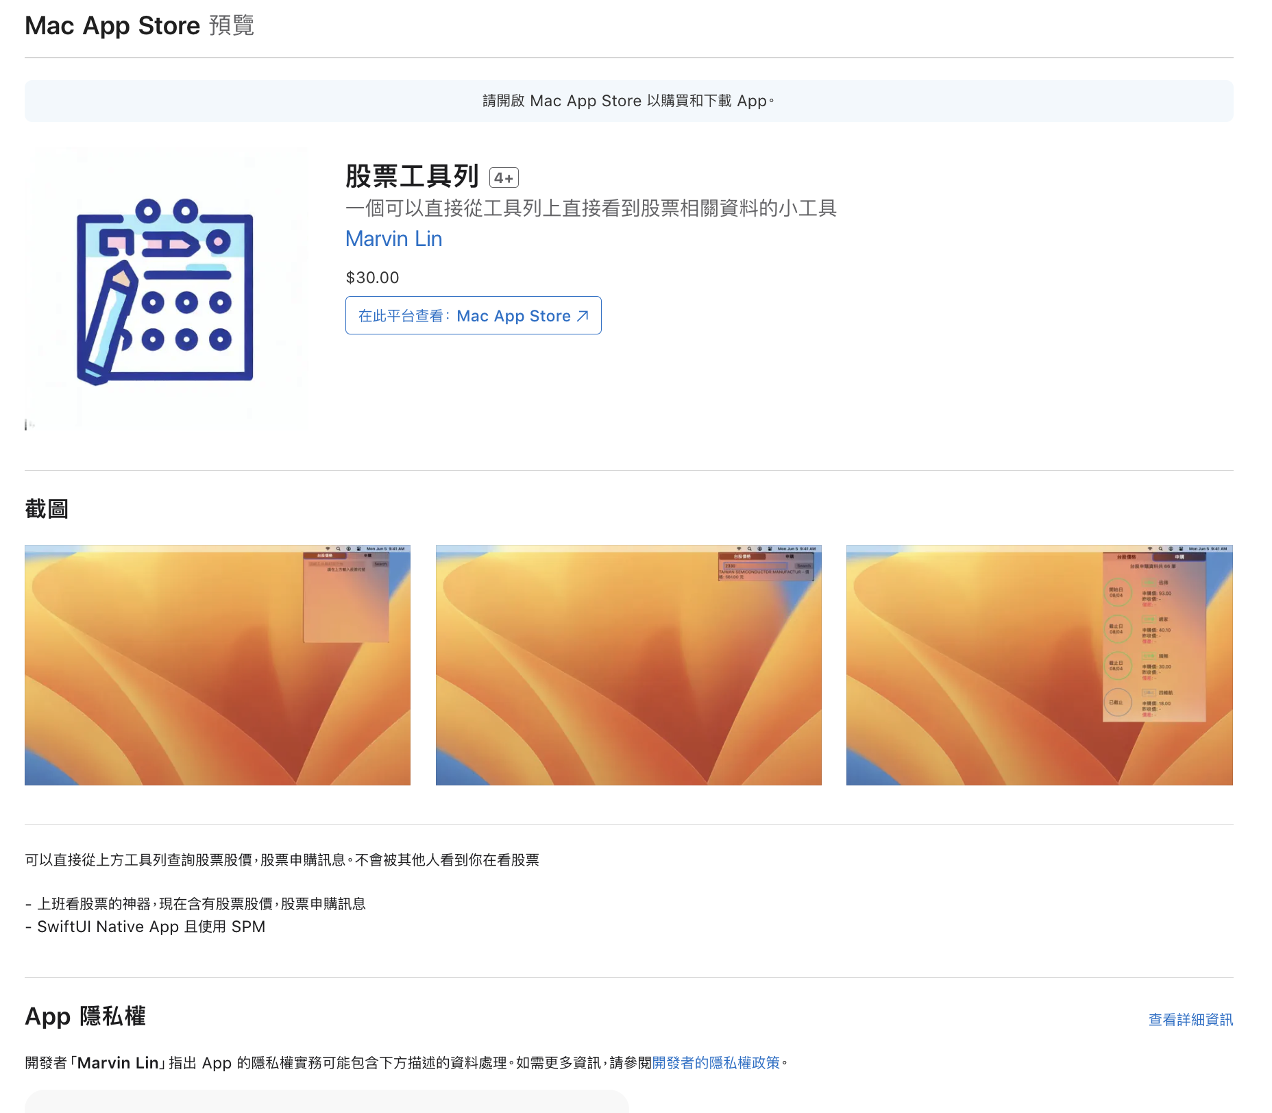Click the line 上班看股票的神器
This screenshot has width=1272, height=1113.
click(195, 904)
